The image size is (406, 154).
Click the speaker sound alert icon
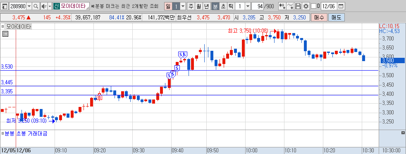(x=43, y=6)
